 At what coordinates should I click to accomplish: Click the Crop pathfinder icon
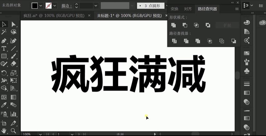[210, 41]
